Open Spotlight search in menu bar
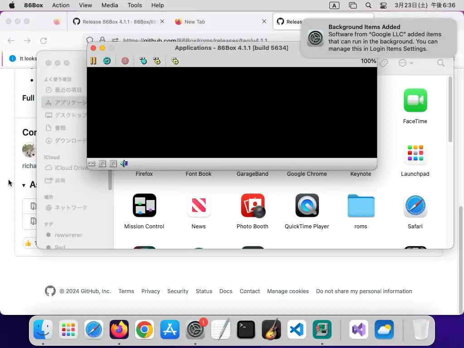 point(368,5)
